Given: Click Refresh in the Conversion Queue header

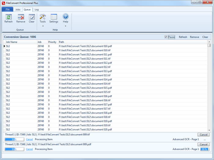Looking at the screenshot, I should [x=183, y=37].
